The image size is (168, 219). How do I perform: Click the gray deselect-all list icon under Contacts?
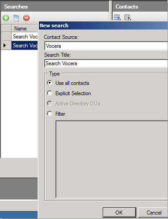(128, 17)
